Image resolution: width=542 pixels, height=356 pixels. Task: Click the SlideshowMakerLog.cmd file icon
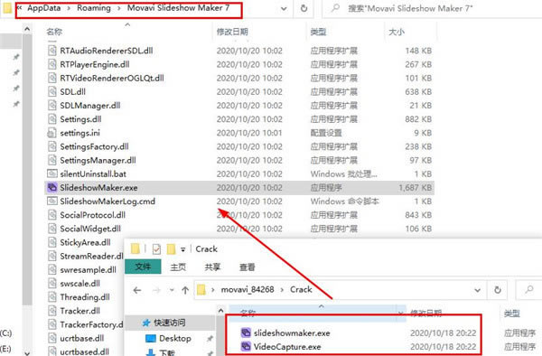point(51,201)
